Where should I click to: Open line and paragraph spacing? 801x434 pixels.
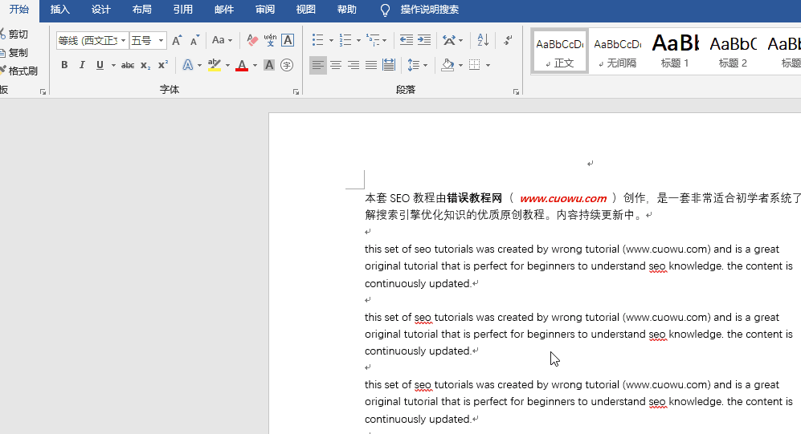[413, 65]
